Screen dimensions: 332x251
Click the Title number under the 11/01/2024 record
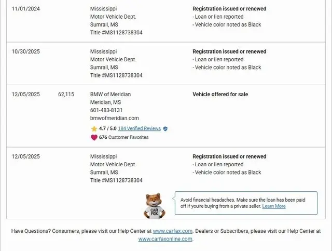click(116, 32)
